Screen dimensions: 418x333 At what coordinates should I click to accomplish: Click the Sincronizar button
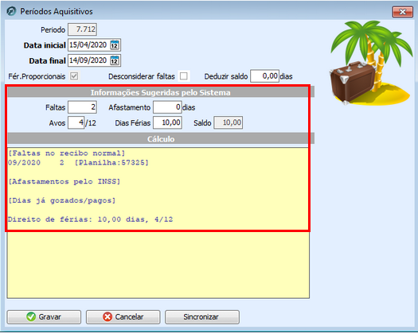pos(202,317)
